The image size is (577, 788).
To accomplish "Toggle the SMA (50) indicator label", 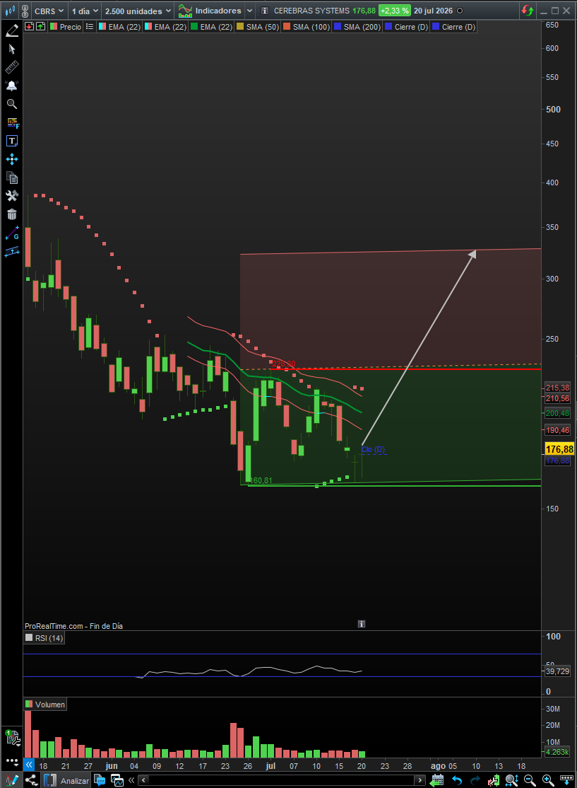I will pyautogui.click(x=257, y=27).
